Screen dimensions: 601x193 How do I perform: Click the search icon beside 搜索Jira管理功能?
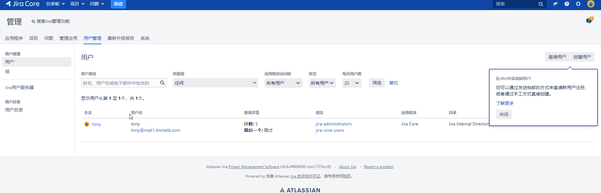33,21
